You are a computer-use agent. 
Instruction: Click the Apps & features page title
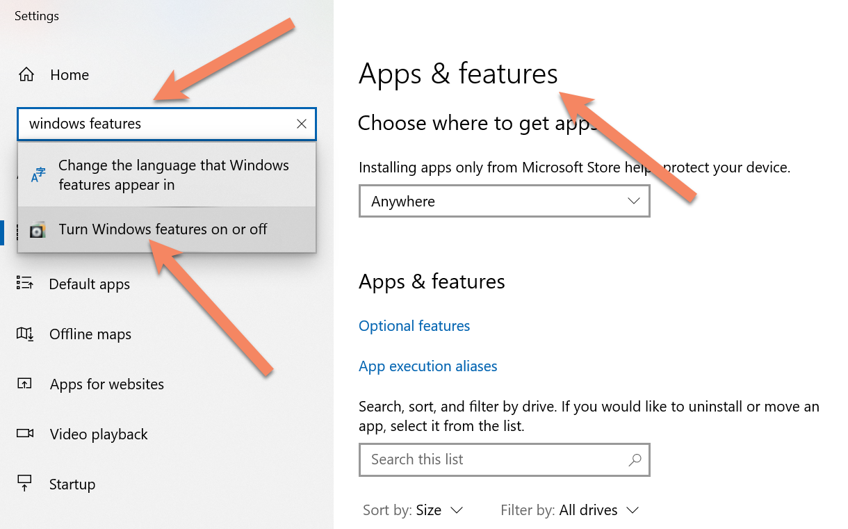pyautogui.click(x=458, y=74)
